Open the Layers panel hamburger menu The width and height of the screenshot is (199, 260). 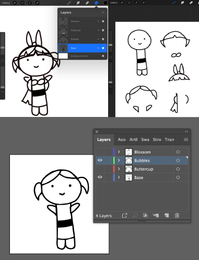coord(186,139)
